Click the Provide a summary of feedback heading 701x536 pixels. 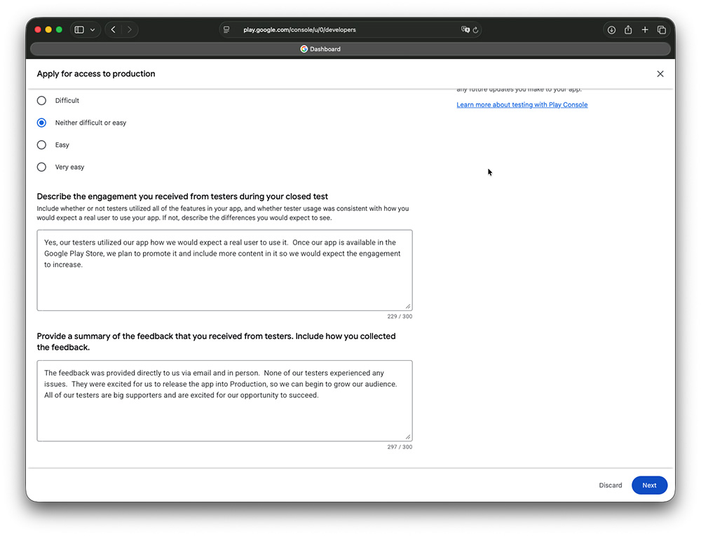[x=217, y=342]
